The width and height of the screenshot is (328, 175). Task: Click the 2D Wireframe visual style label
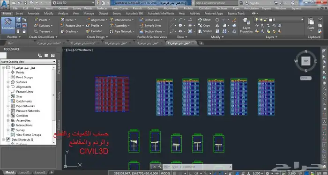(83, 50)
